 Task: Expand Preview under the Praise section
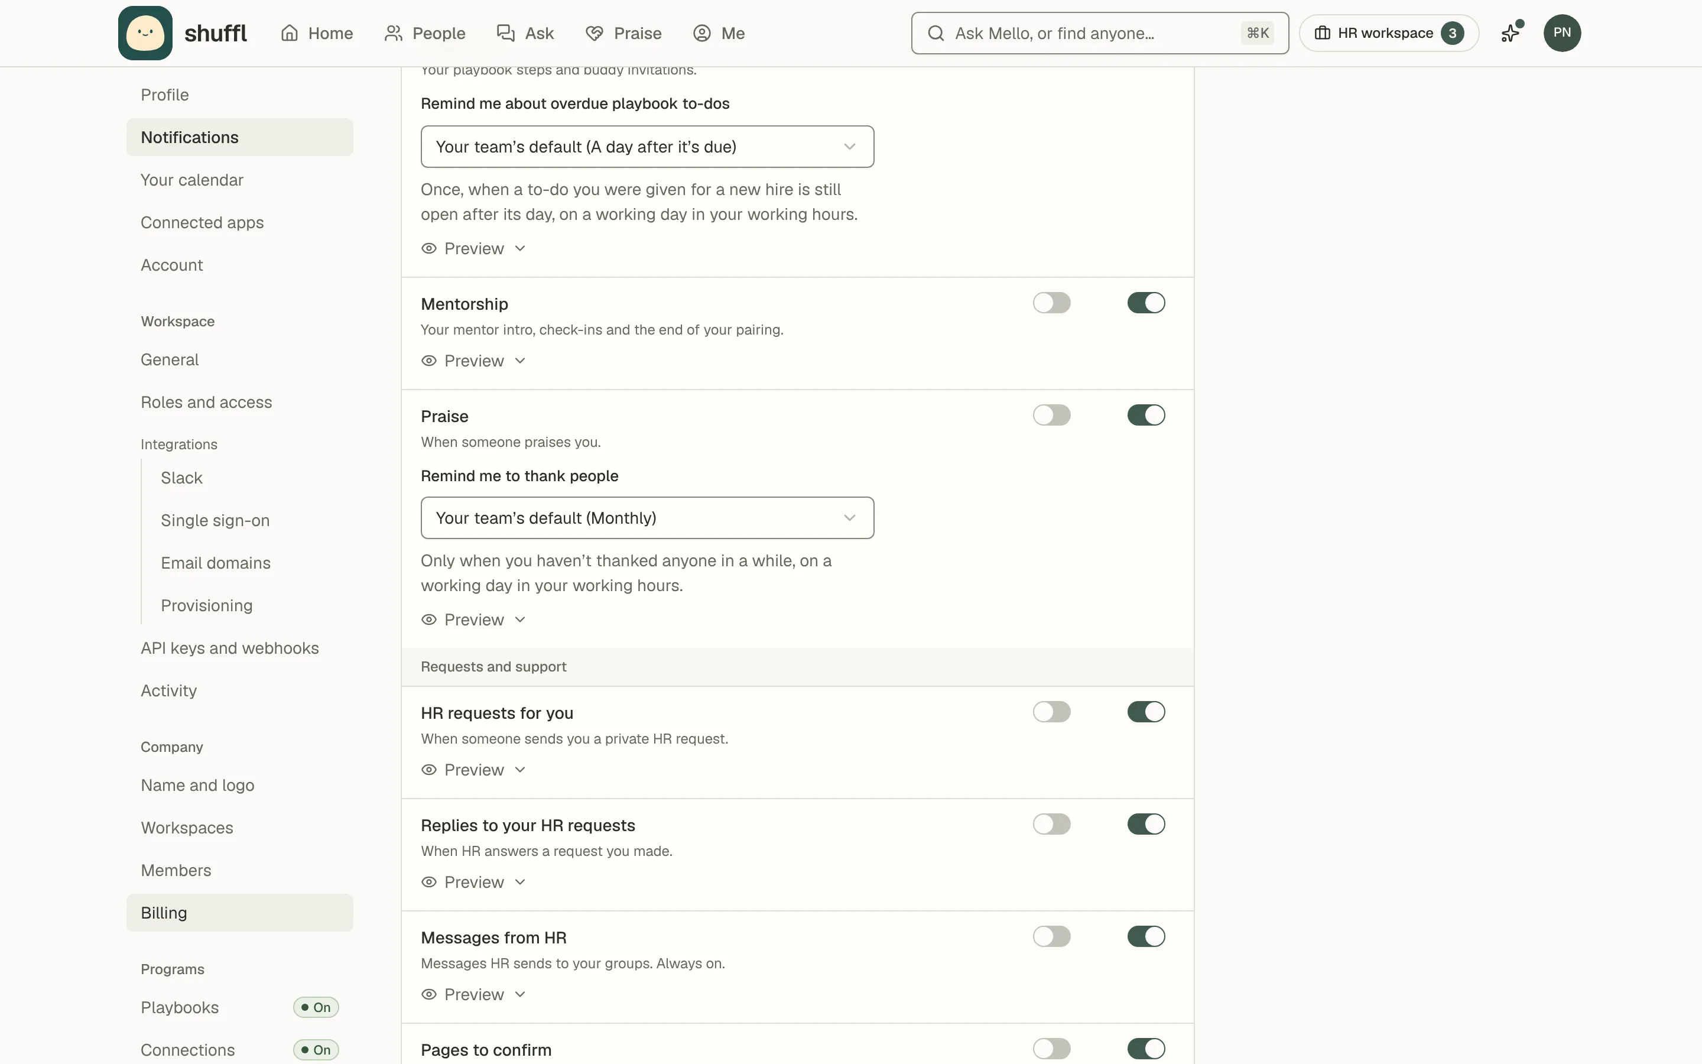click(x=473, y=620)
